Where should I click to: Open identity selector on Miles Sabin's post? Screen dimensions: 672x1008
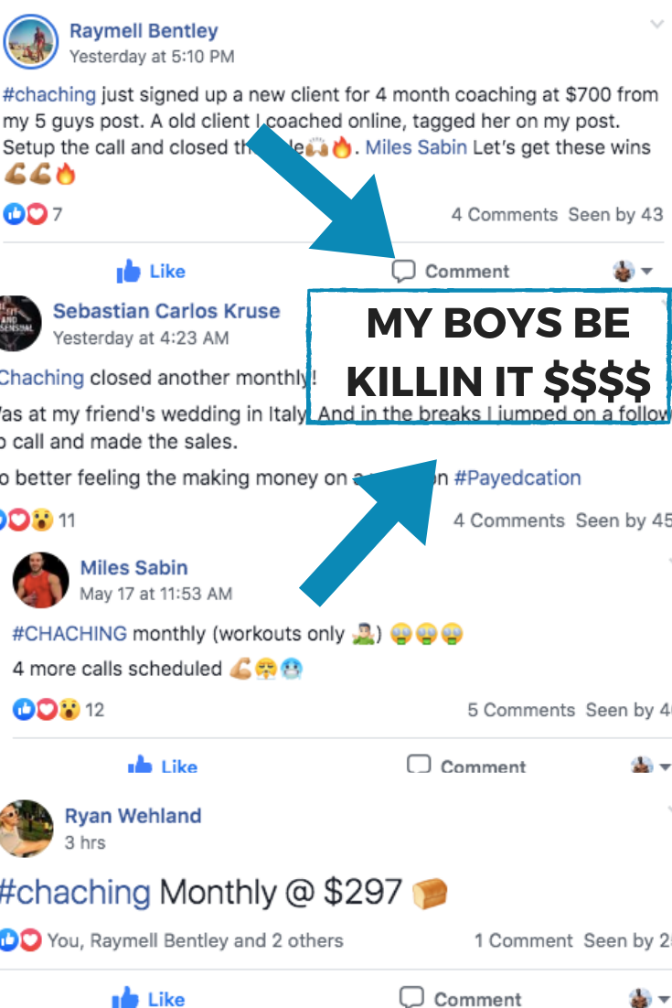(651, 766)
